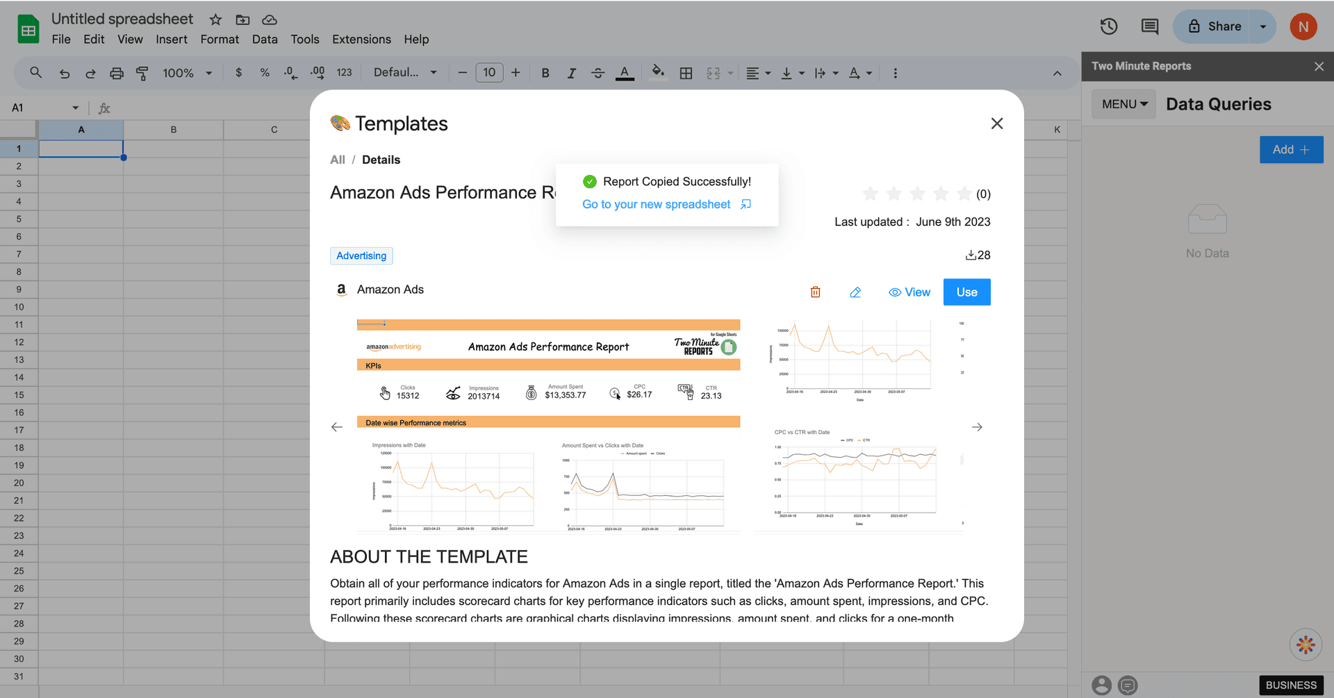Show next template preview image

tap(977, 427)
